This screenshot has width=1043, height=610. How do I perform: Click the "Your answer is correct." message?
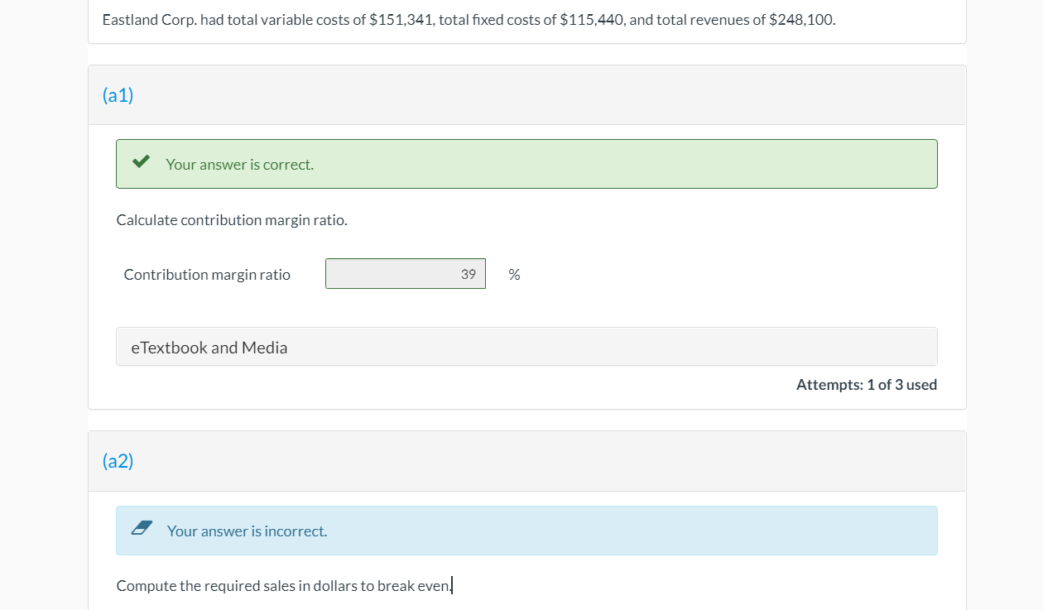239,165
